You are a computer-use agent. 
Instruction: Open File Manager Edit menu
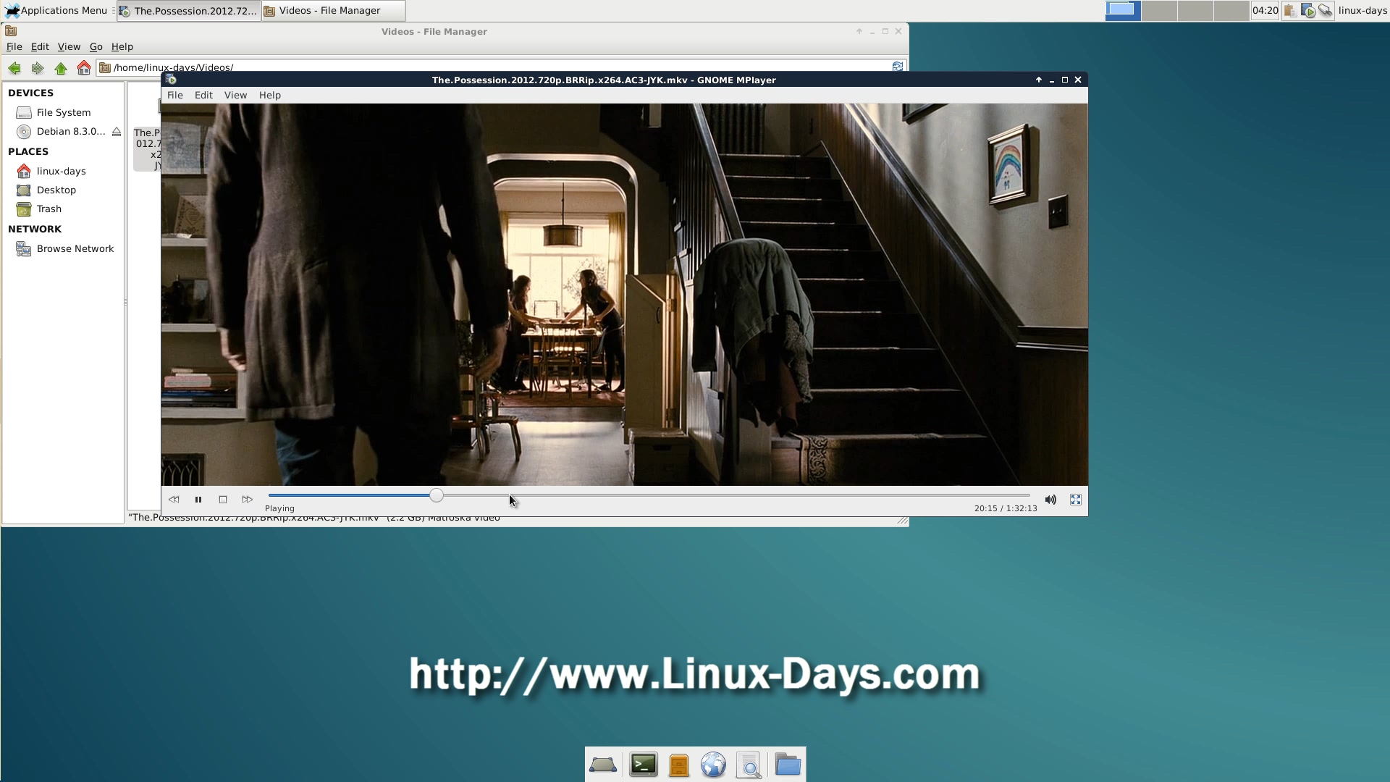pyautogui.click(x=40, y=46)
